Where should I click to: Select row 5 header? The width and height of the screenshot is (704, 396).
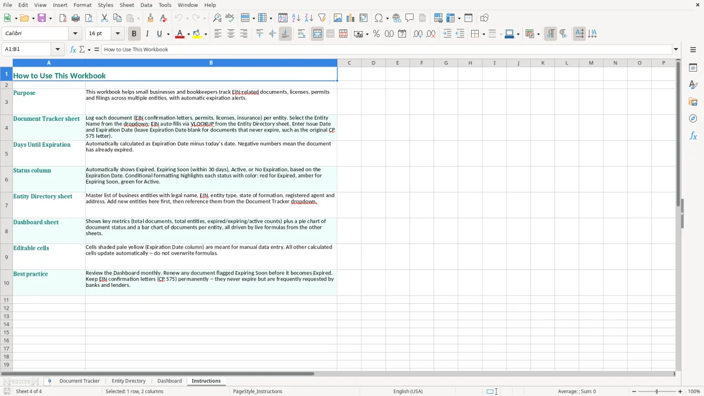click(x=6, y=154)
